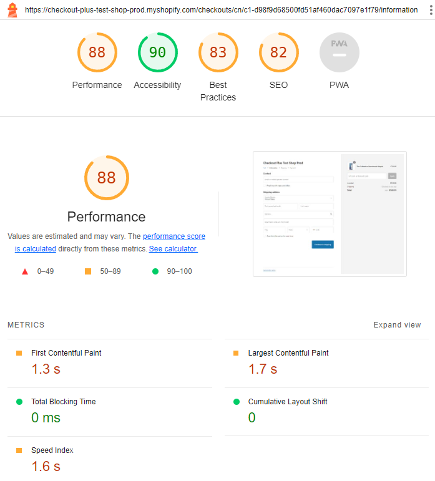Select the Performance score gauge at top
The height and width of the screenshot is (481, 435).
[97, 52]
